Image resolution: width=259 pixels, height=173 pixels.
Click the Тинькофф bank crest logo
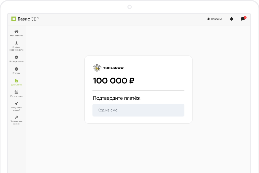[x=97, y=68]
